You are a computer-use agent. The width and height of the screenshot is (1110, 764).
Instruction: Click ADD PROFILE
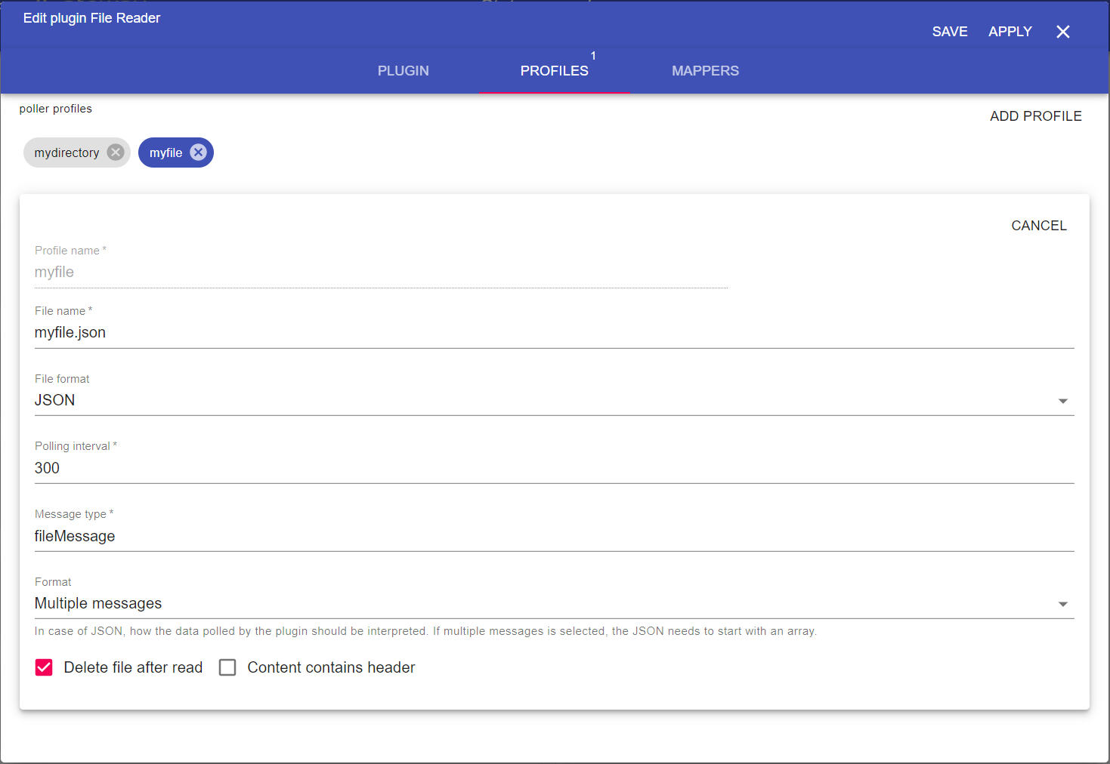1035,116
